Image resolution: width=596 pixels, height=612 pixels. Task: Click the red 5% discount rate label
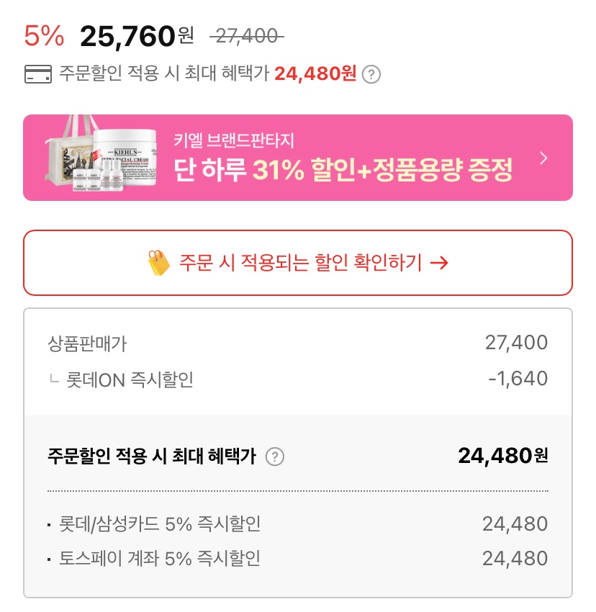click(44, 35)
